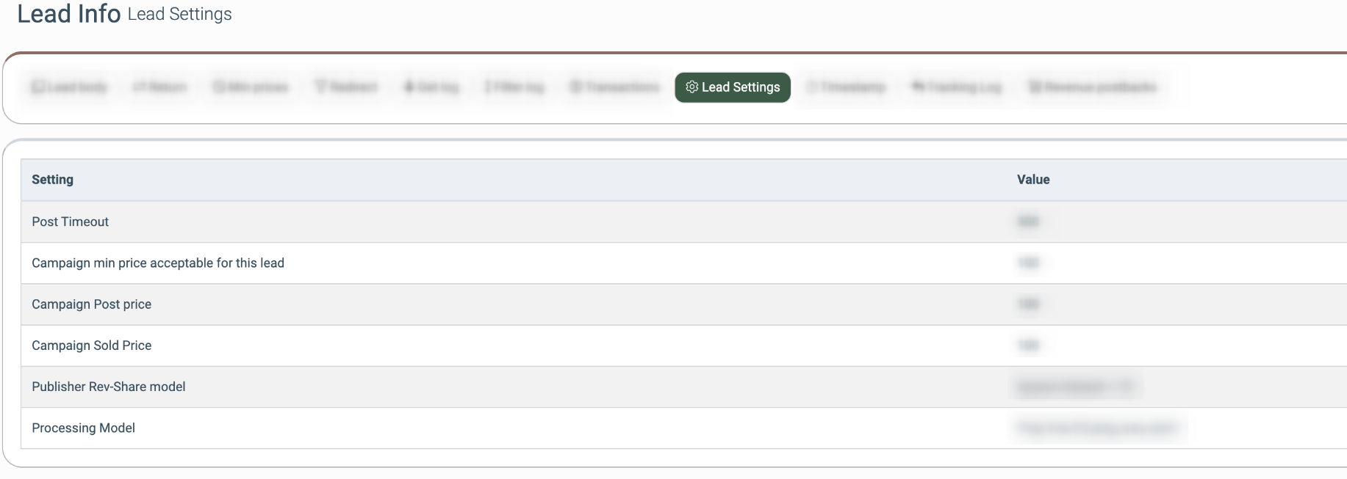Open the Transactions tab

click(615, 87)
